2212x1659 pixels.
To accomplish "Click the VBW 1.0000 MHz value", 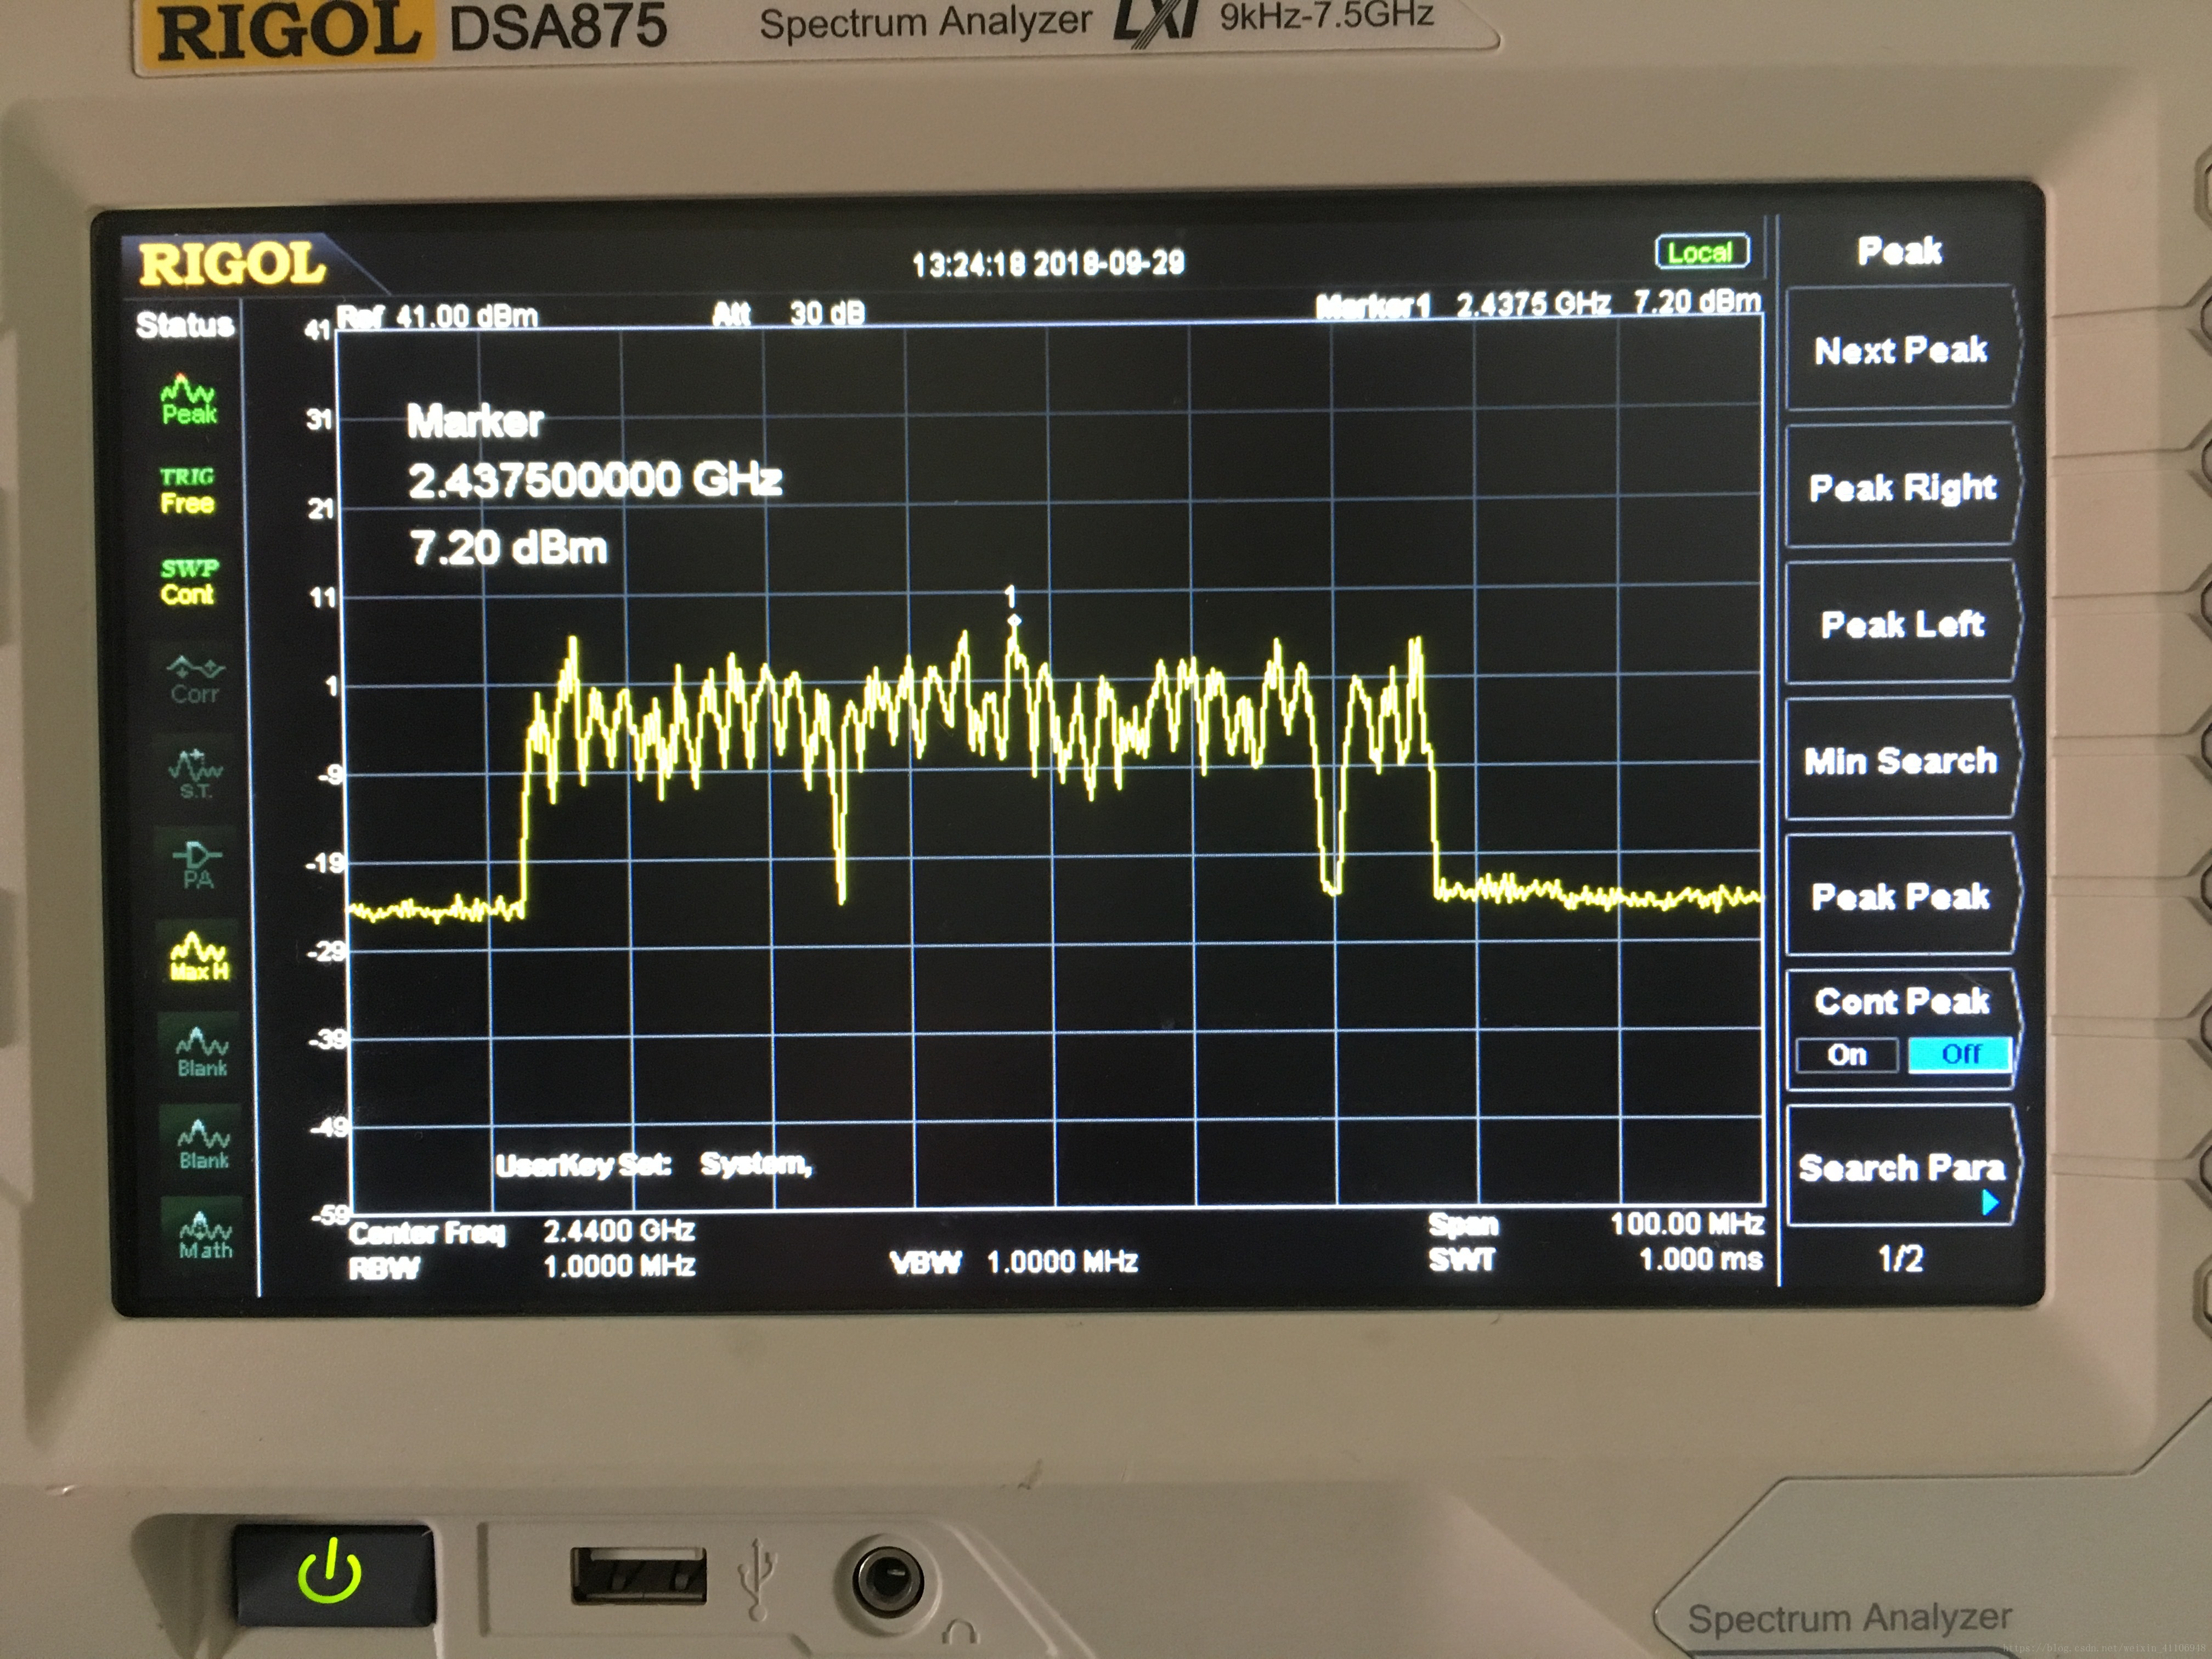I will (1062, 1262).
